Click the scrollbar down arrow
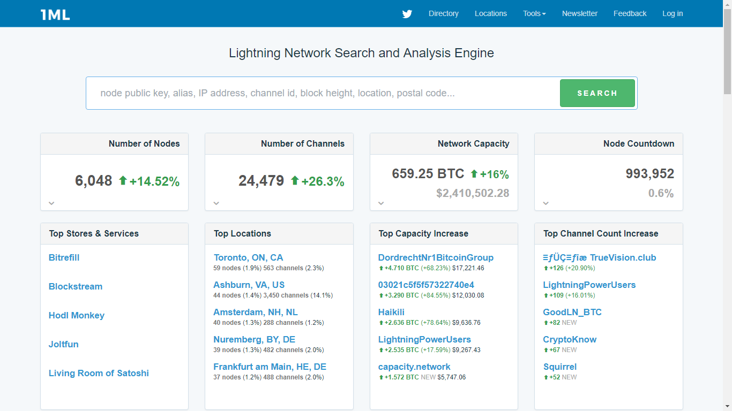Image resolution: width=732 pixels, height=411 pixels. (x=728, y=405)
